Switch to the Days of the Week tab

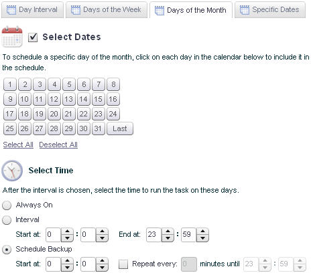[107, 10]
